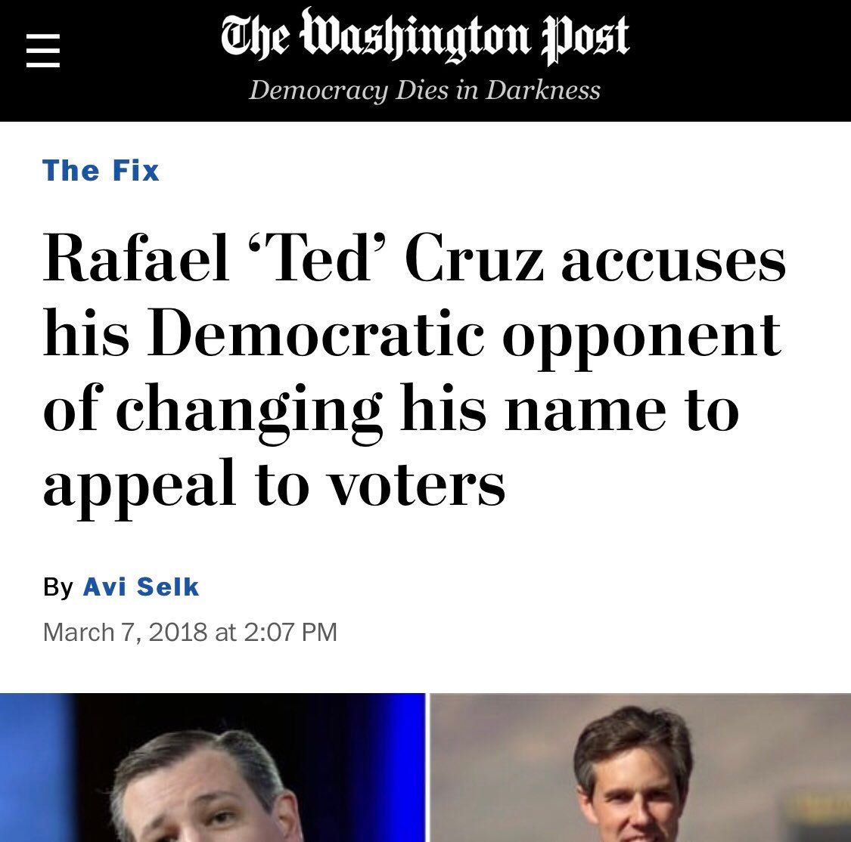Click the March 7, 2018 timestamp
Image resolution: width=851 pixels, height=842 pixels.
(125, 632)
